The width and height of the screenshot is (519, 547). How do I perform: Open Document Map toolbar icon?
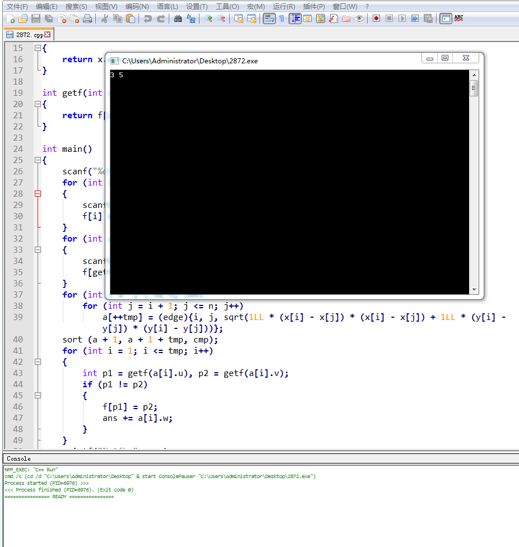(321, 18)
